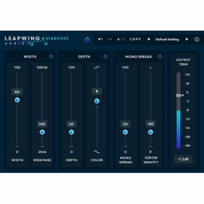Click the Output Trim fader handle
Image resolution: width=204 pixels, height=204 pixels.
click(178, 95)
